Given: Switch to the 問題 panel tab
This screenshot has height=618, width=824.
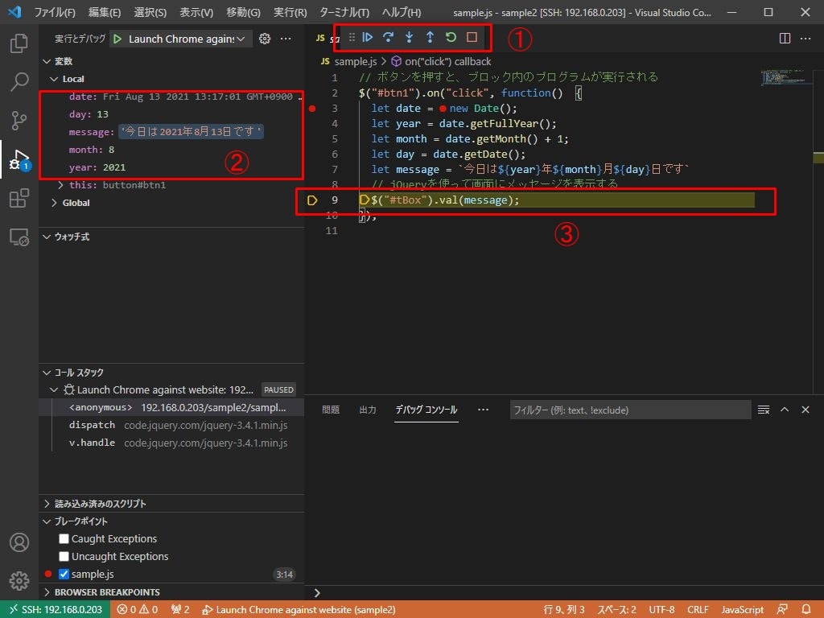Looking at the screenshot, I should pyautogui.click(x=331, y=410).
